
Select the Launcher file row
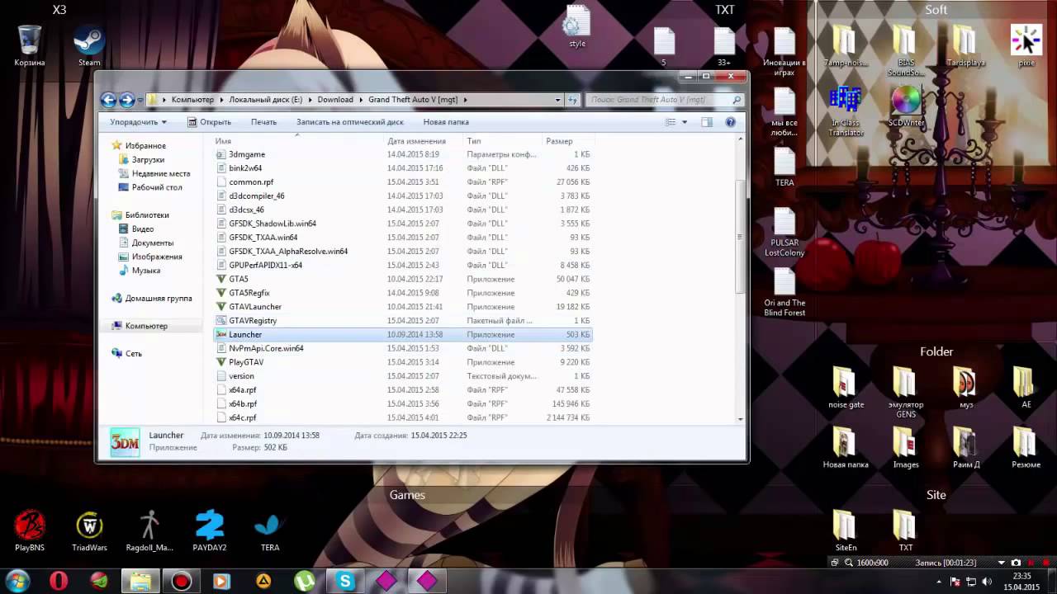tap(403, 334)
